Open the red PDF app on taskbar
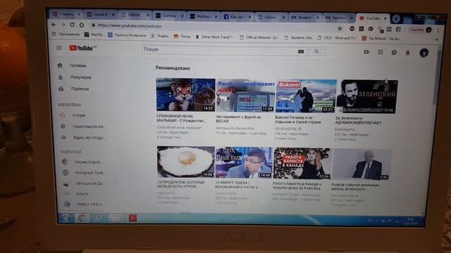 132,218
